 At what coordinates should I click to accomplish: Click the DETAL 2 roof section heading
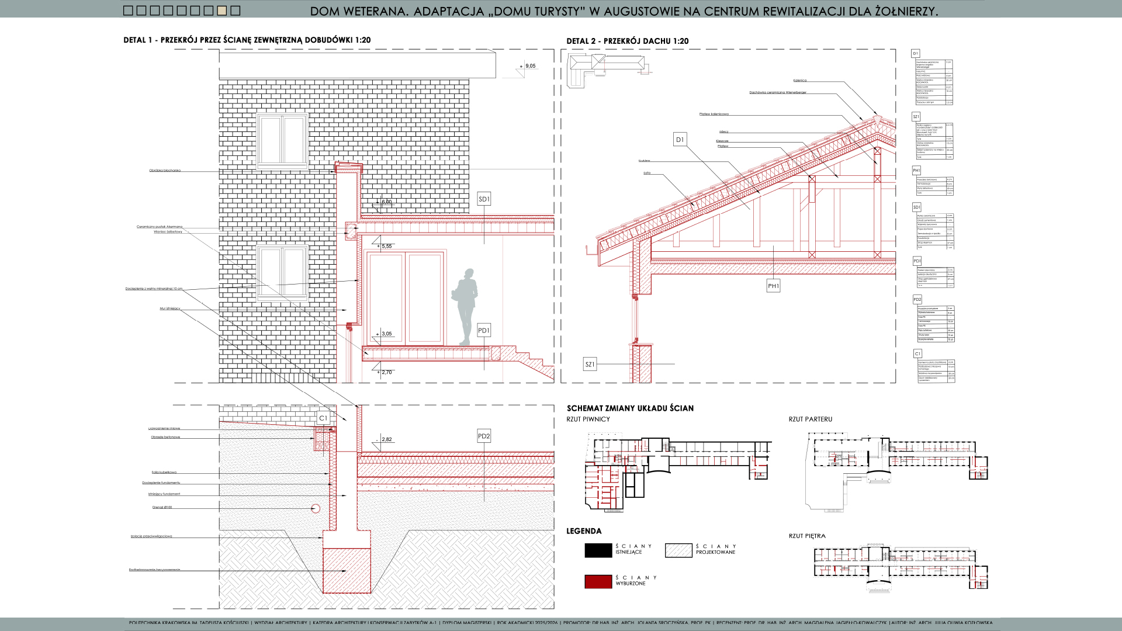coord(627,41)
